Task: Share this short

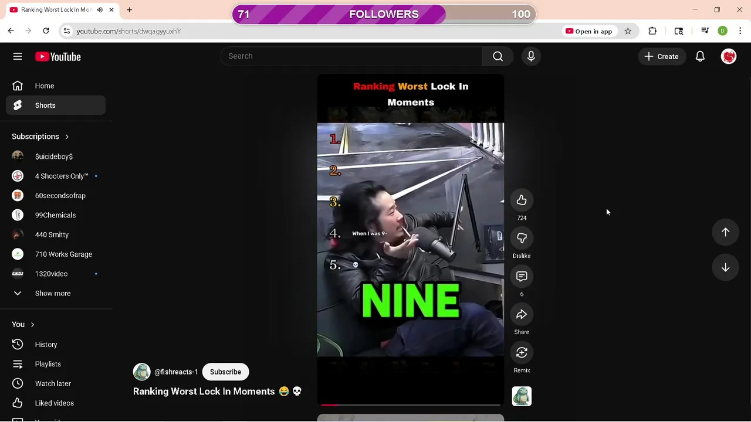Action: coord(522,315)
